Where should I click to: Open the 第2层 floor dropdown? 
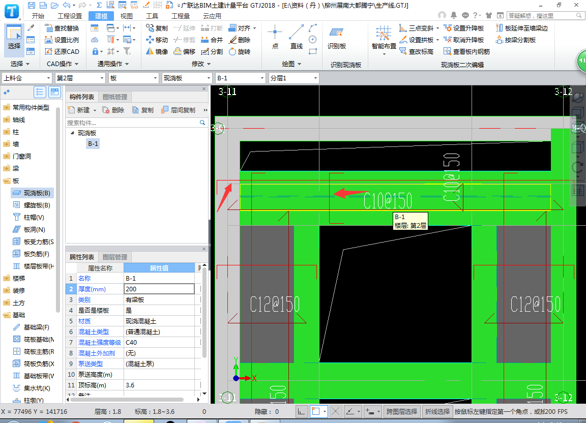[x=80, y=78]
